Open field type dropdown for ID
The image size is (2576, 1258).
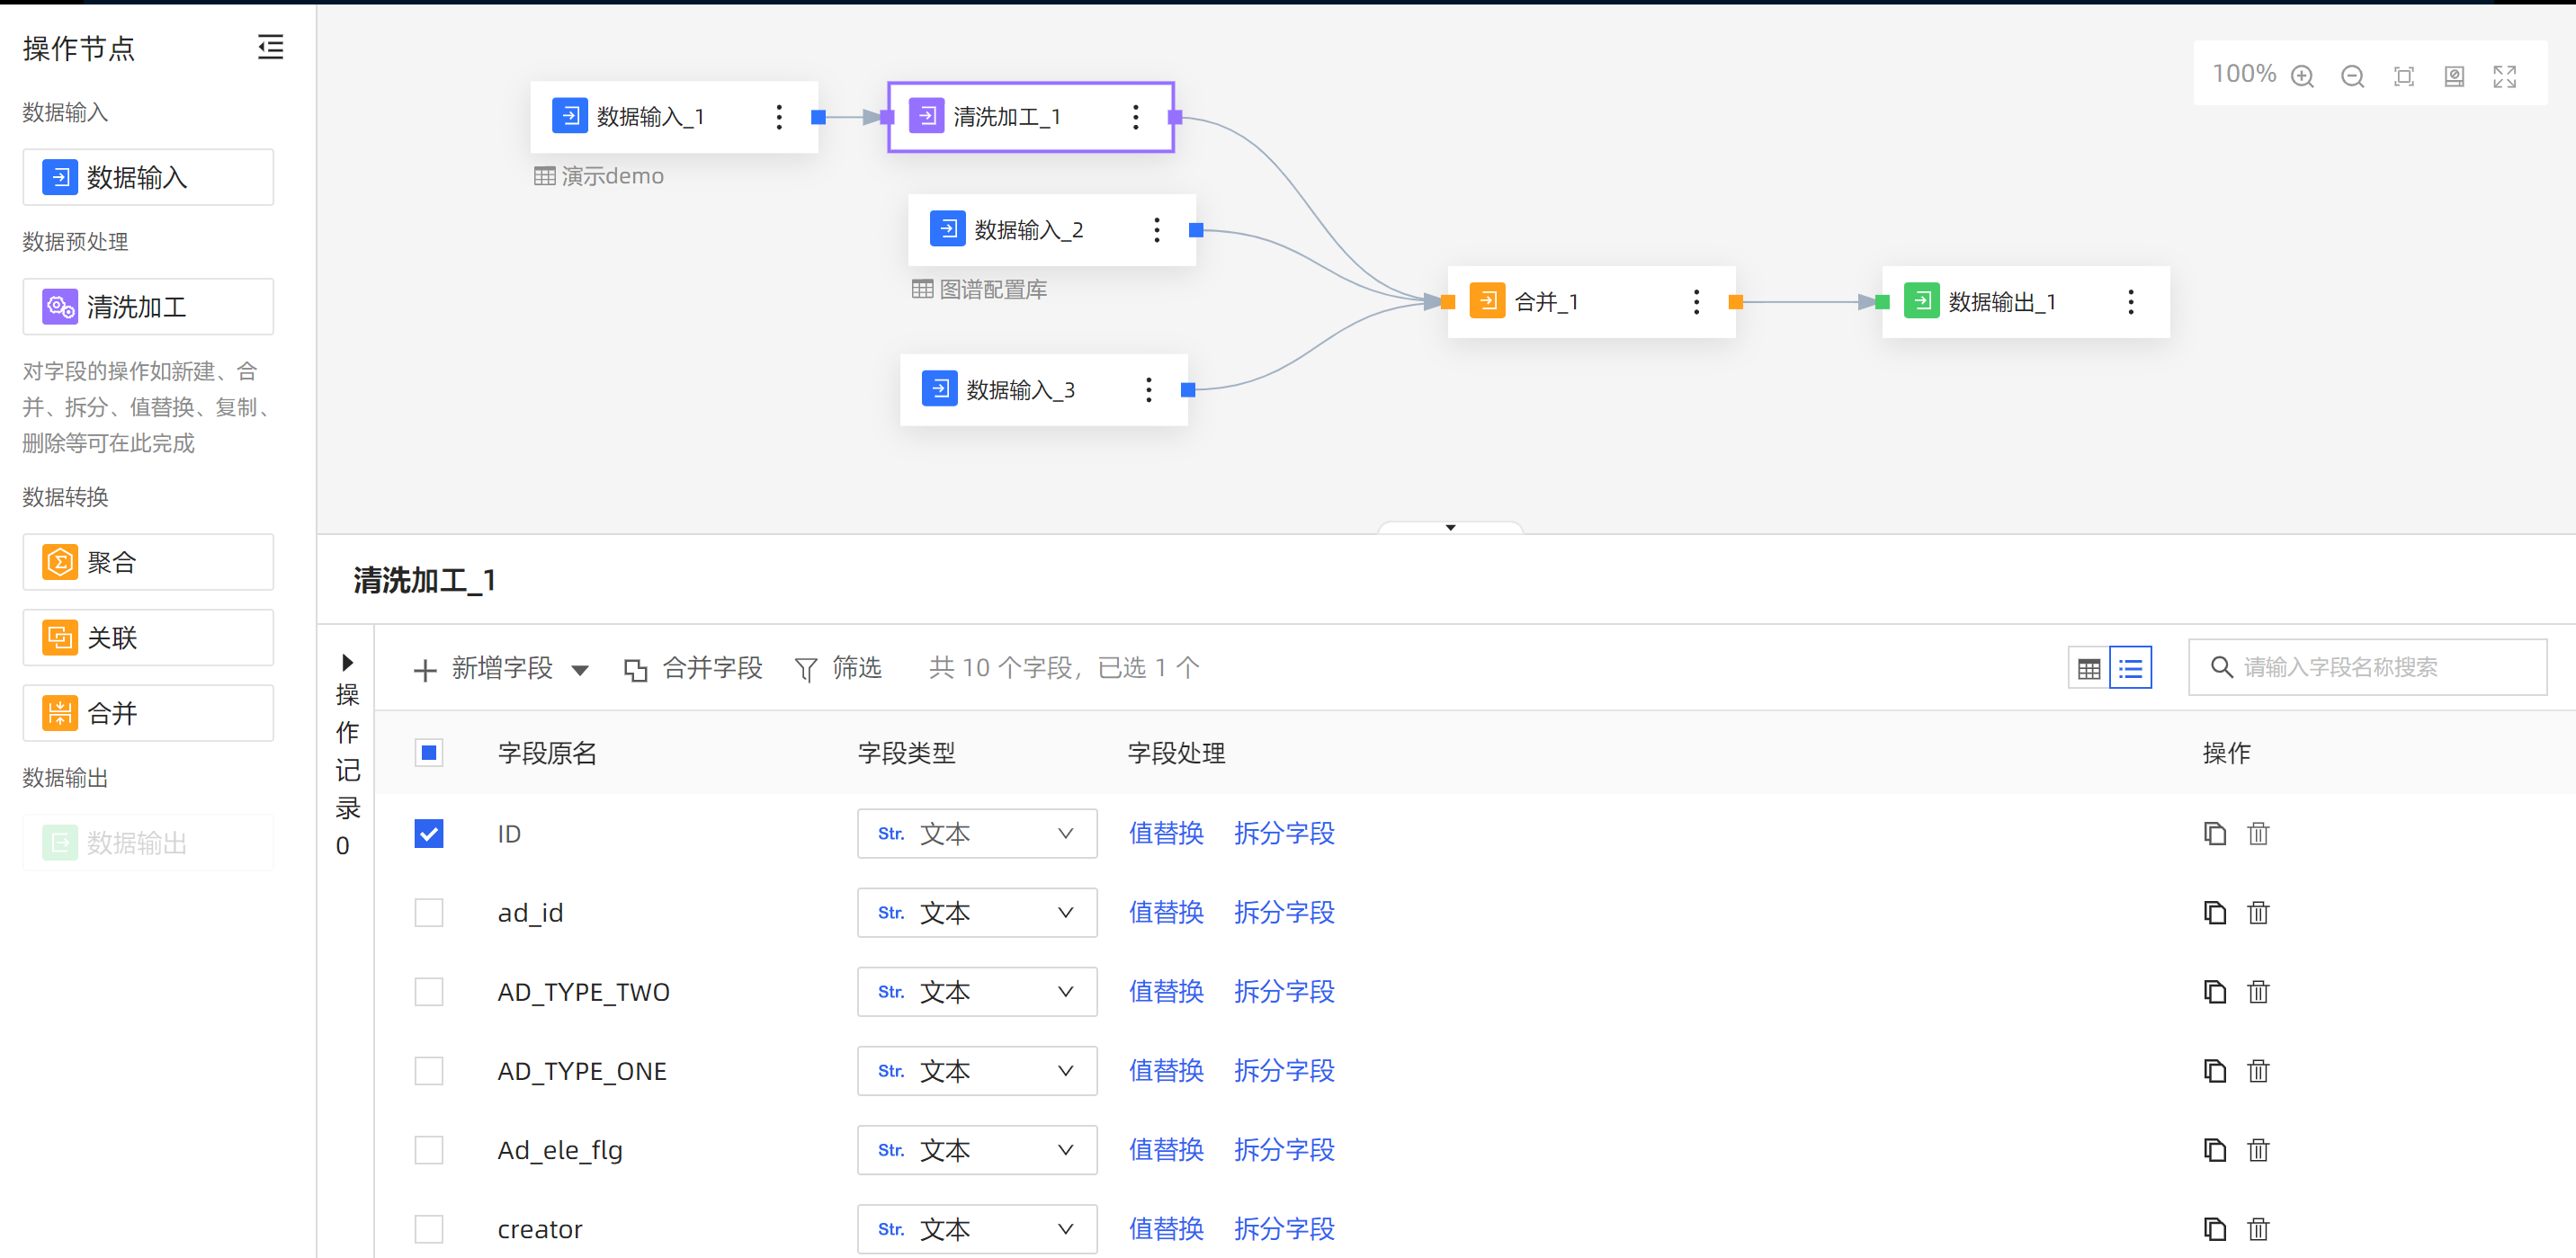tap(977, 833)
